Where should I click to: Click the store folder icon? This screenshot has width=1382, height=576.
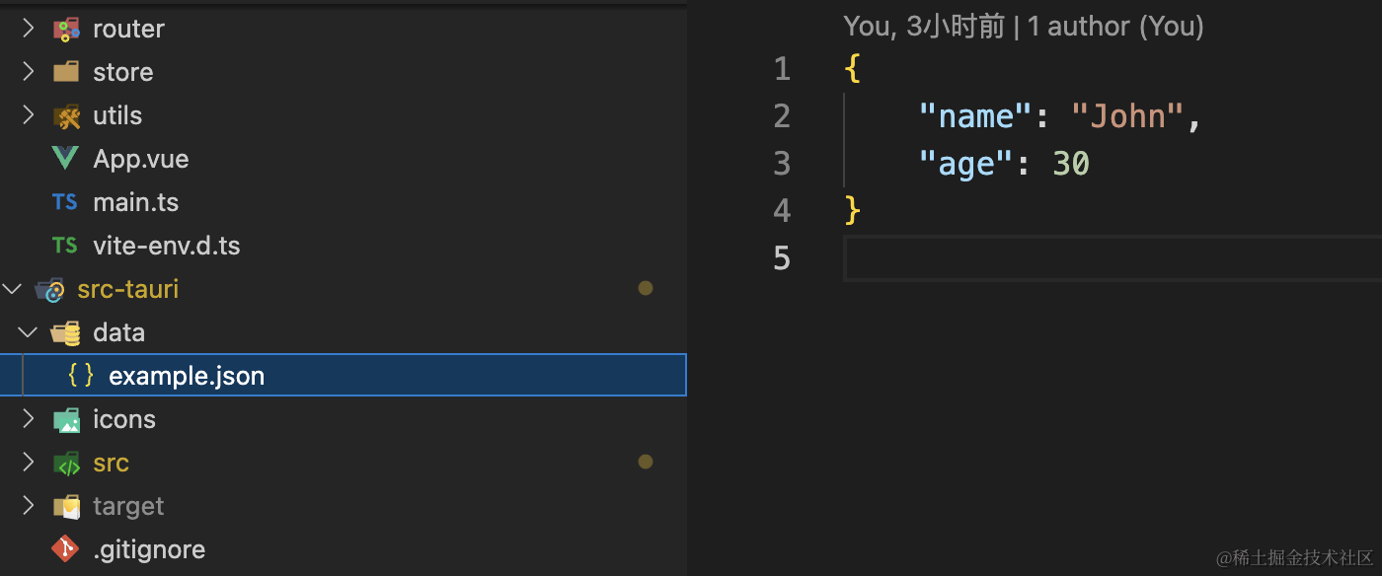[66, 72]
